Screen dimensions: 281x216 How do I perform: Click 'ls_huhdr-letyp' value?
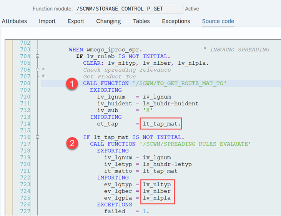[167, 164]
